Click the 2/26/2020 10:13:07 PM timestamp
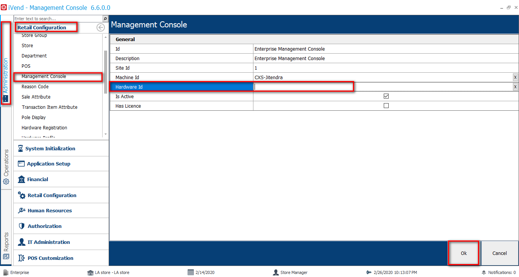The height and width of the screenshot is (277, 519). (x=395, y=272)
